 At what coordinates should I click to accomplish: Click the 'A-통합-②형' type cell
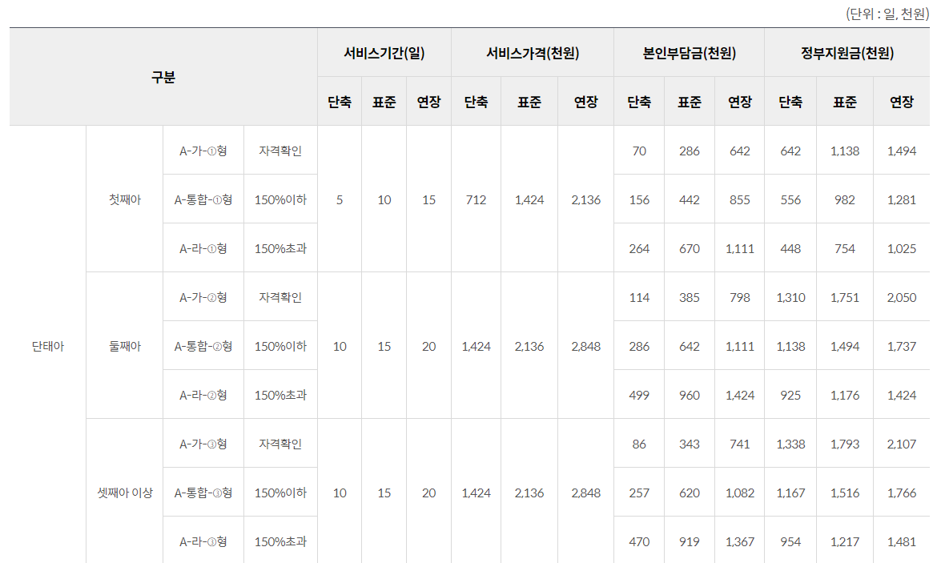203,346
